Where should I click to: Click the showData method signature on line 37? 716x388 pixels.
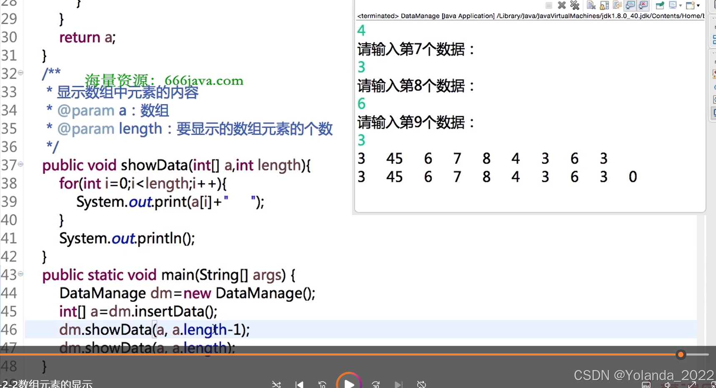[x=176, y=165]
